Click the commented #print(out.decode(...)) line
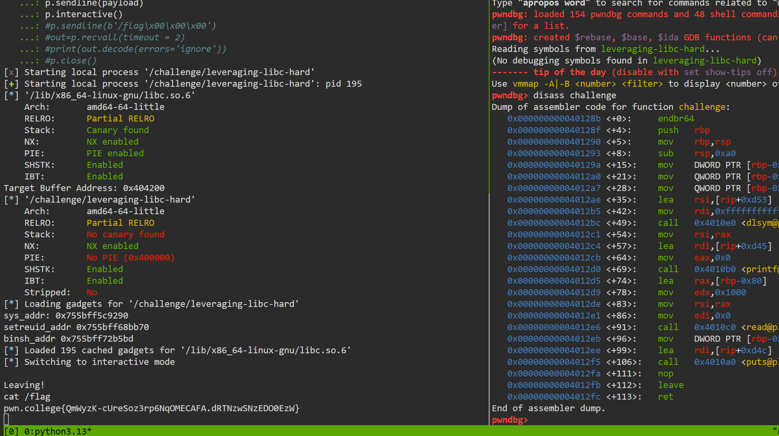 click(135, 49)
